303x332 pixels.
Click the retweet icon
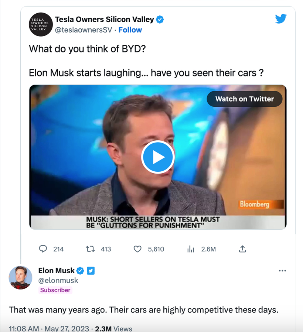(x=90, y=249)
